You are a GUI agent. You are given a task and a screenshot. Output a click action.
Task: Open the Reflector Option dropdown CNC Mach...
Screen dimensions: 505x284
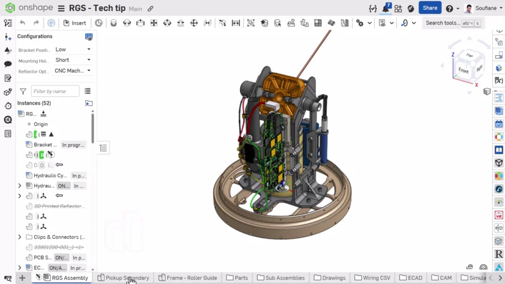[x=73, y=70]
